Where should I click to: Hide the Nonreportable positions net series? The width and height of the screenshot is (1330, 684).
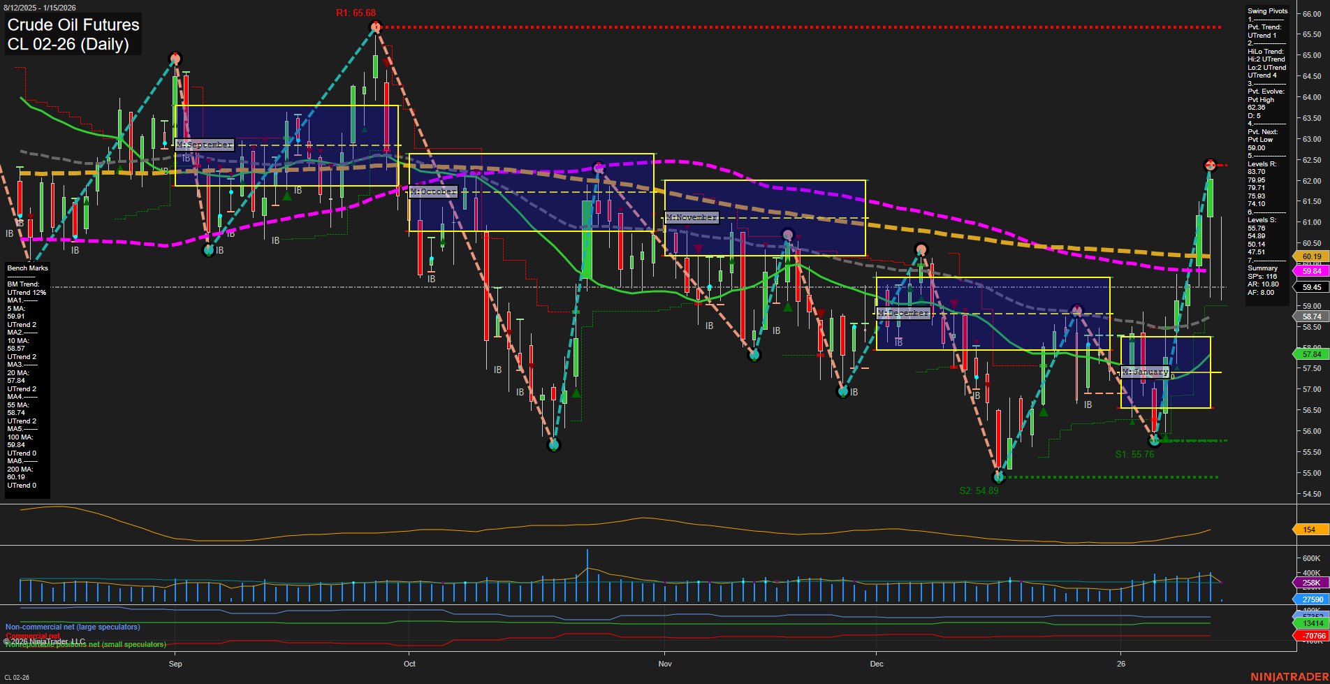(x=85, y=645)
